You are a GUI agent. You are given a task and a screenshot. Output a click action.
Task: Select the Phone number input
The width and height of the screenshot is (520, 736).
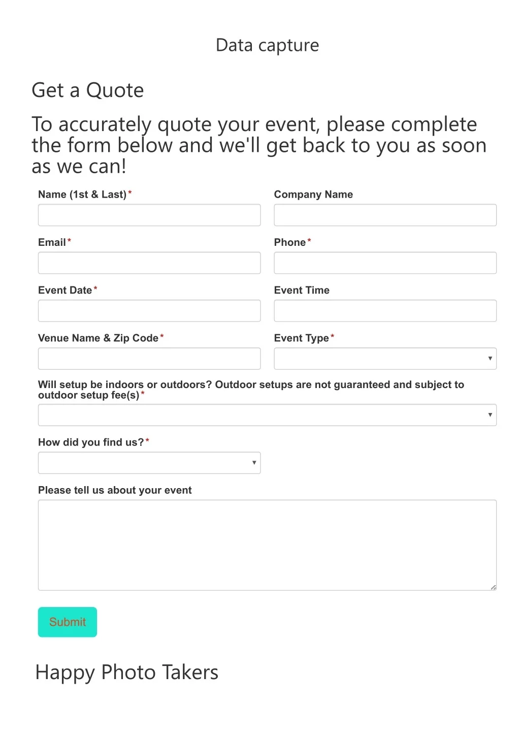pyautogui.click(x=385, y=263)
